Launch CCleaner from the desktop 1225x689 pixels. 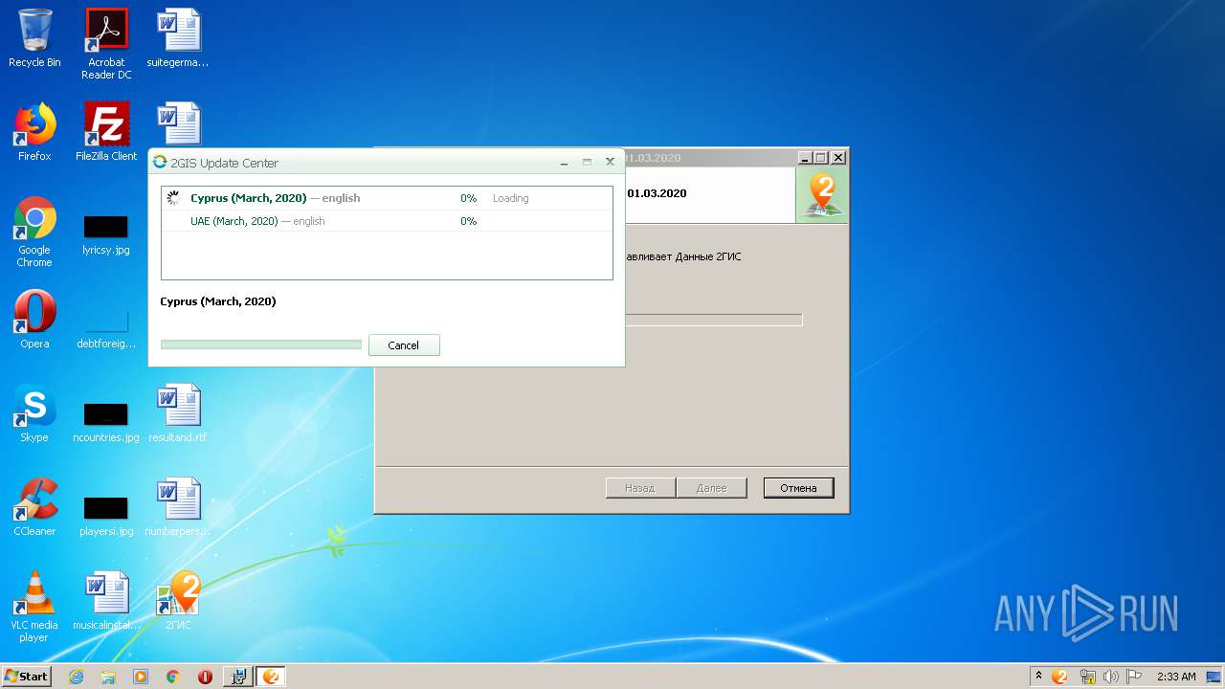point(34,507)
